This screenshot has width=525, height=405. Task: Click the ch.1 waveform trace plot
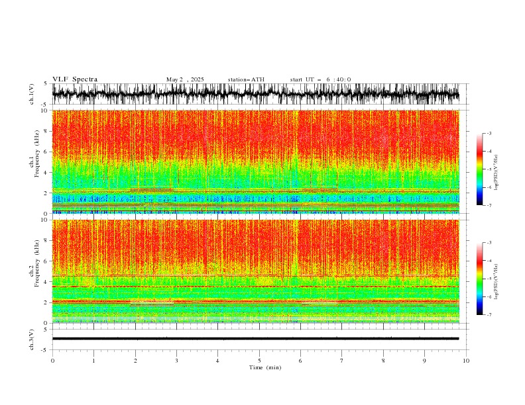[256, 94]
